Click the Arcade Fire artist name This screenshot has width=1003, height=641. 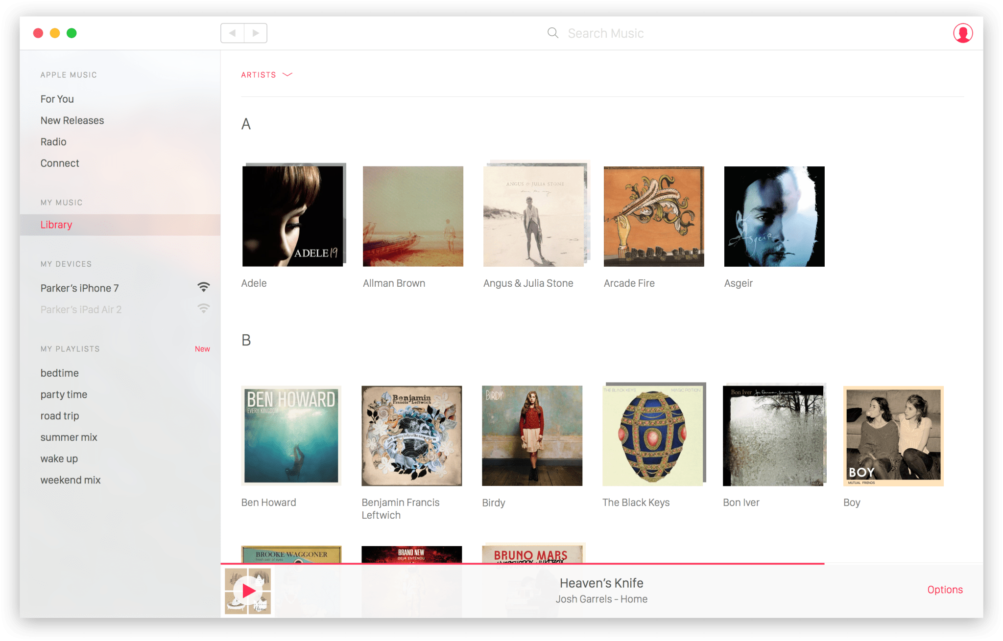629,283
